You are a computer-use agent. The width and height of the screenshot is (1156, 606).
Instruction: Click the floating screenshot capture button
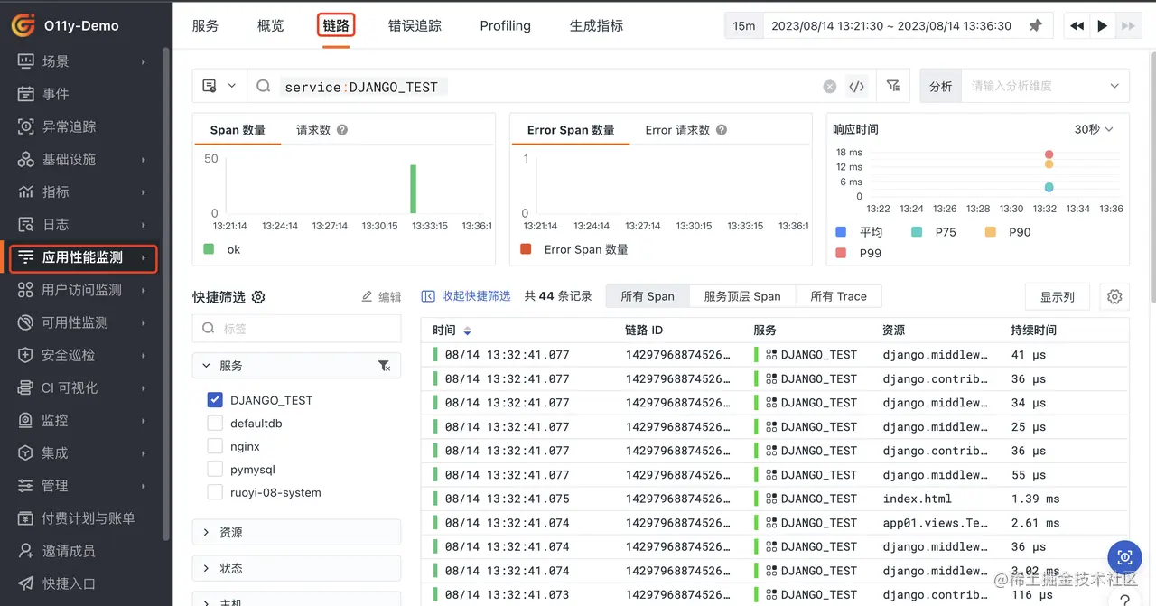point(1124,557)
